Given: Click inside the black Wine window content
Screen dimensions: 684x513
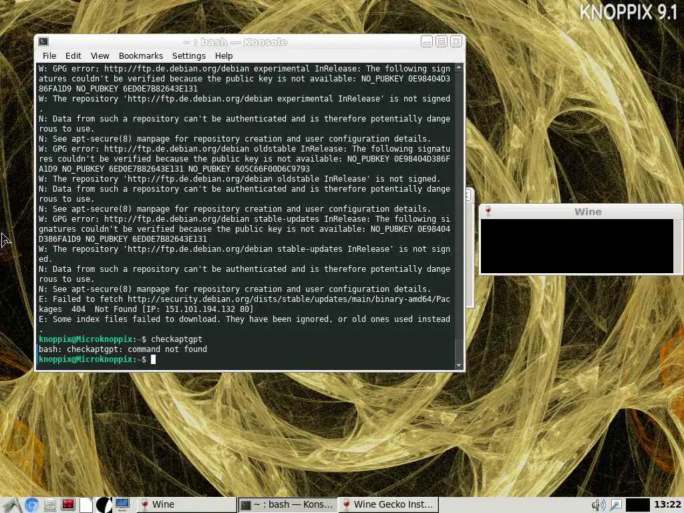Looking at the screenshot, I should tap(576, 246).
